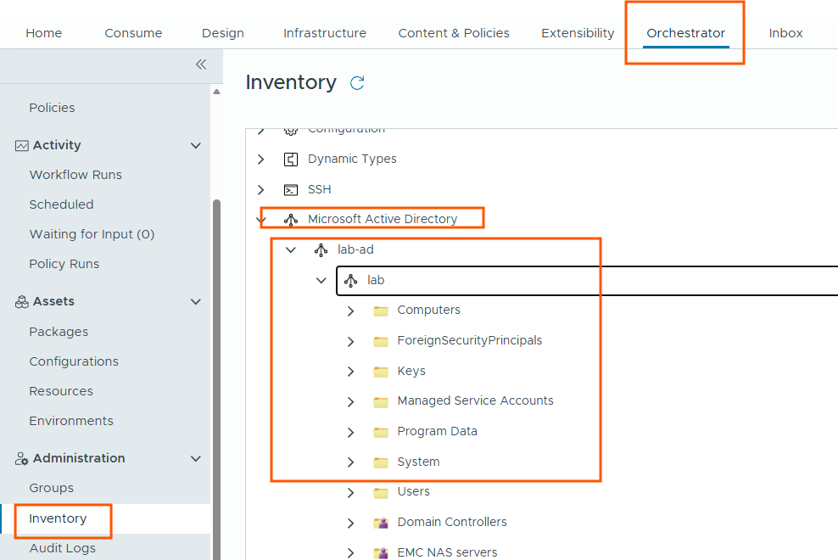Expand the Dynamic Types node
The height and width of the screenshot is (560, 838).
(x=261, y=160)
